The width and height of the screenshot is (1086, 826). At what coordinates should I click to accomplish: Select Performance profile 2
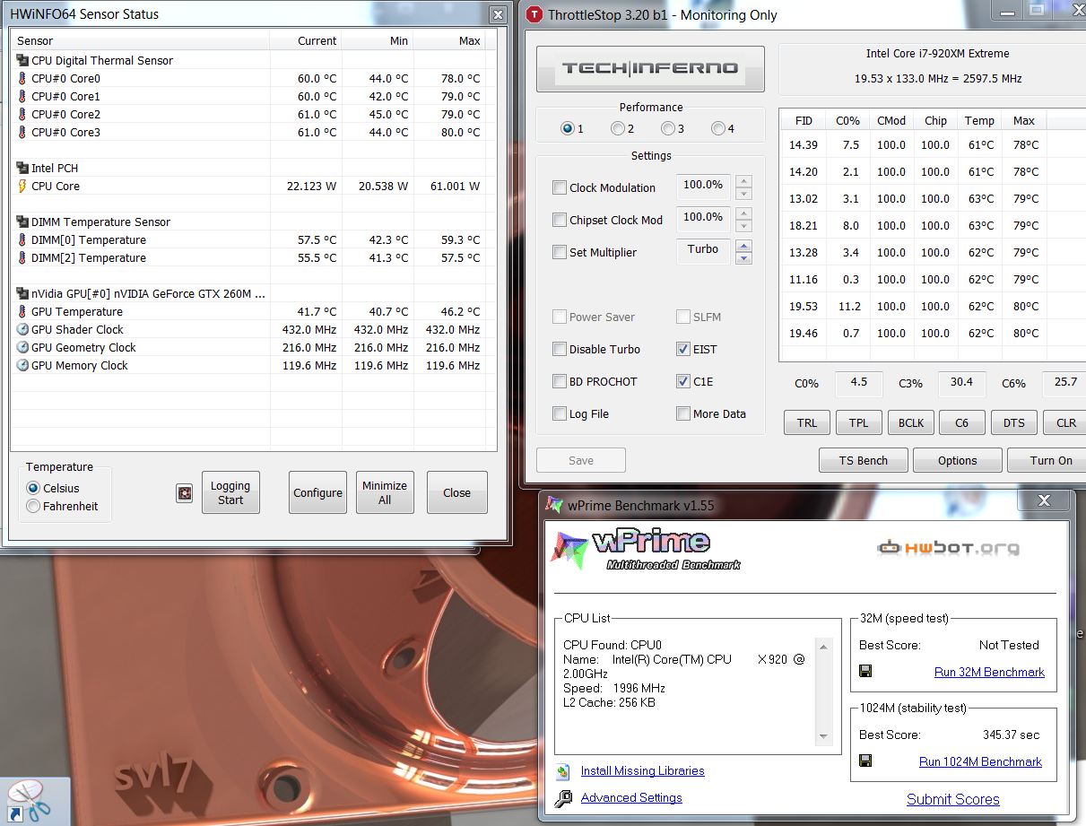(617, 128)
